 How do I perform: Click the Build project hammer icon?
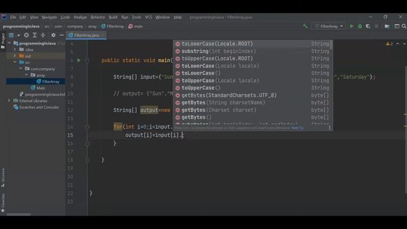tap(305, 26)
